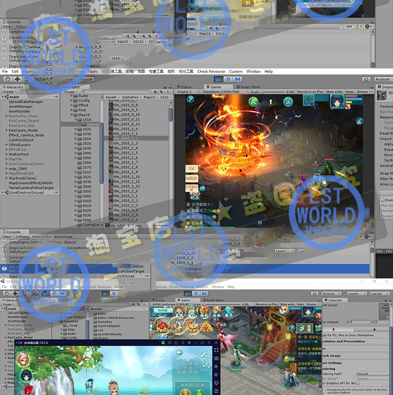This screenshot has width=393, height=395.
Task: Toggle Stats in middle Game view
Action: (x=350, y=92)
